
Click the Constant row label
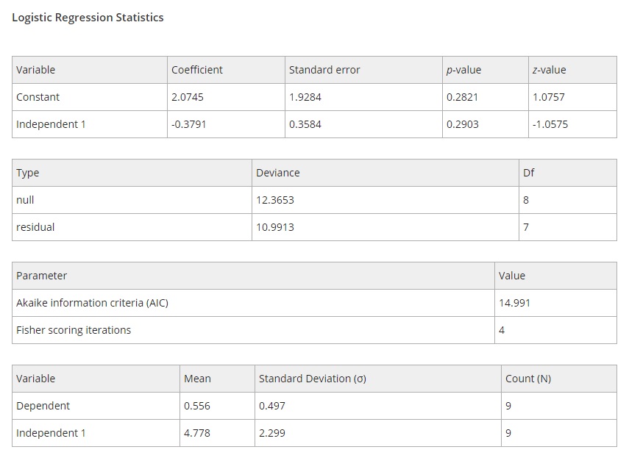coord(37,96)
